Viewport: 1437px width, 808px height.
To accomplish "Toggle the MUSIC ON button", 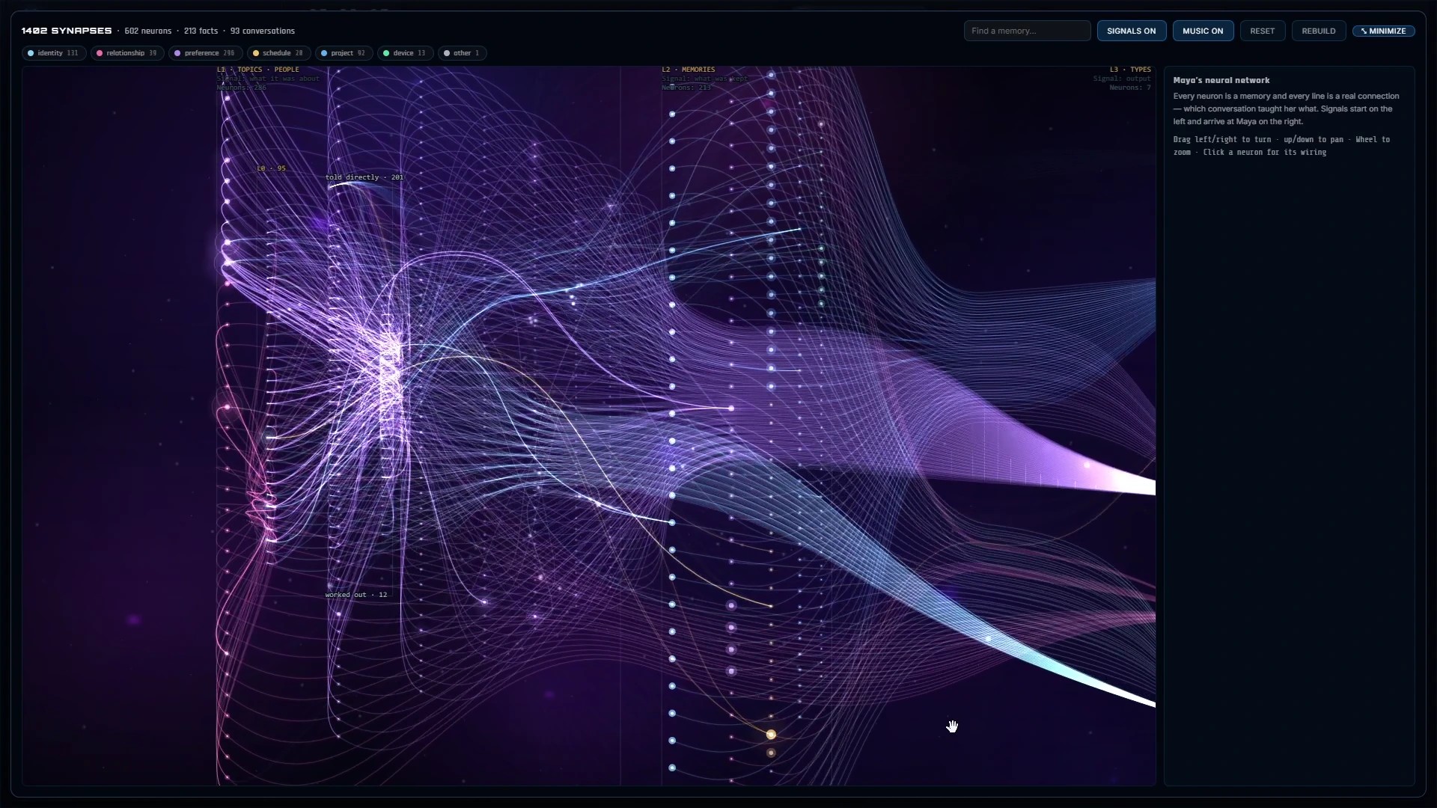I will click(x=1203, y=31).
